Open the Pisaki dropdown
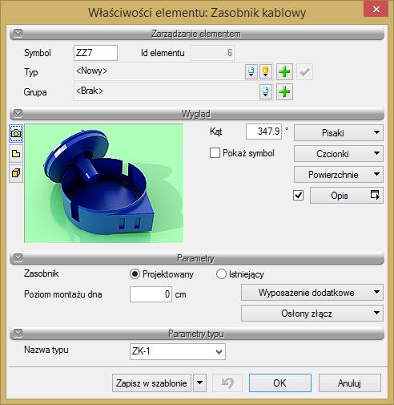394x405 pixels. (x=339, y=132)
